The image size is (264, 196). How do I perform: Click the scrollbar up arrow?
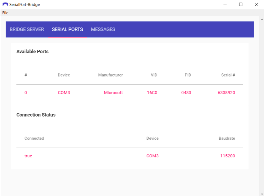point(262,19)
